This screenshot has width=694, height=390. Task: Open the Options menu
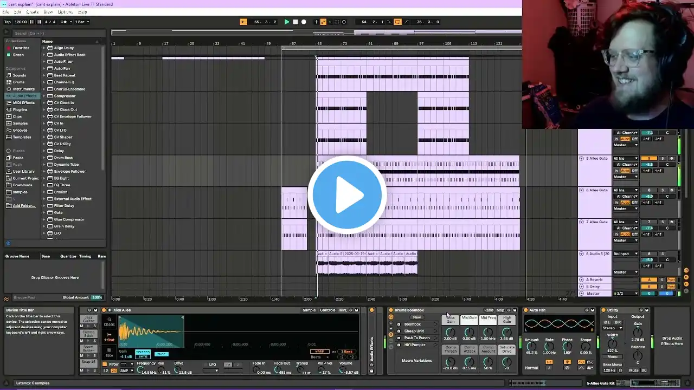coord(65,12)
